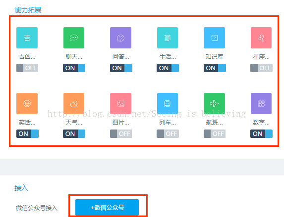
Task: Toggle the 知识库 switch off
Action: [x=215, y=68]
